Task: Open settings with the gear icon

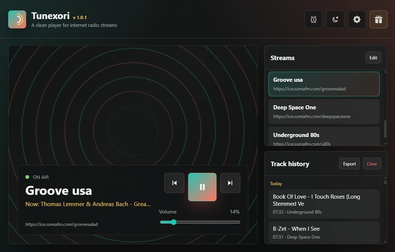Action: point(357,20)
